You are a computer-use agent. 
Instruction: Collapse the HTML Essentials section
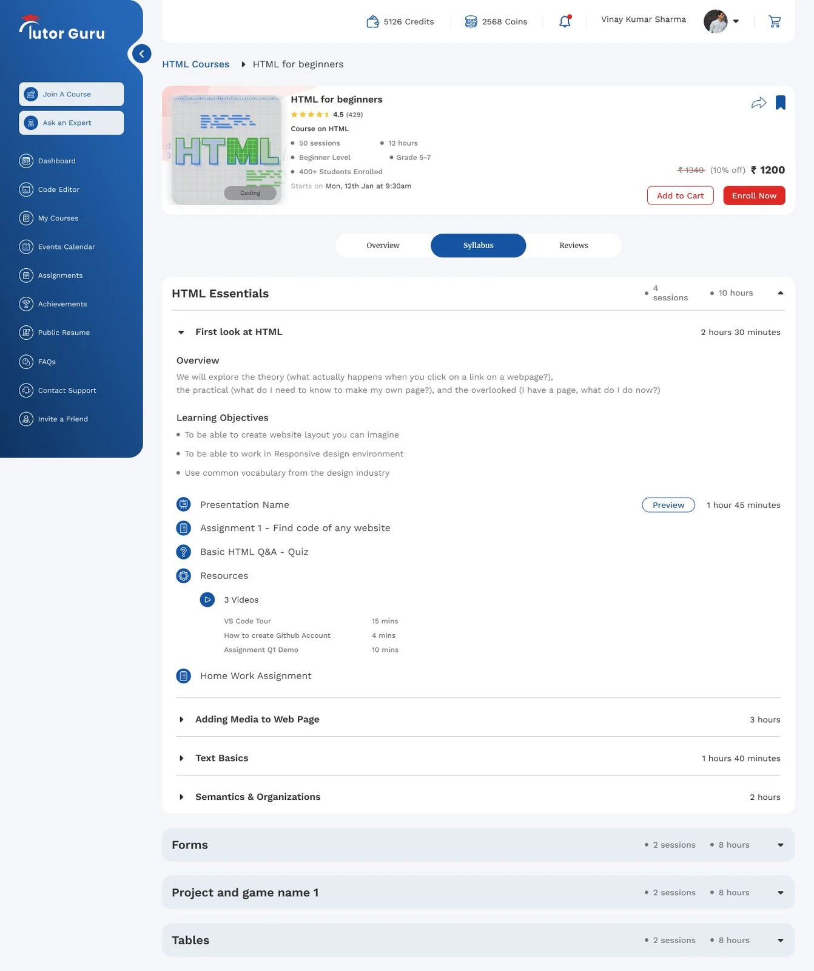[x=781, y=293]
